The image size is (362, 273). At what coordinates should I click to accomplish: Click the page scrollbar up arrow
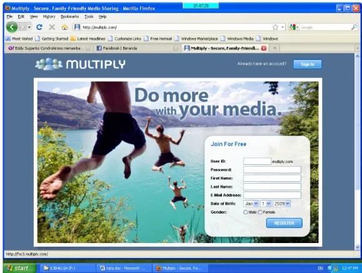pyautogui.click(x=358, y=56)
